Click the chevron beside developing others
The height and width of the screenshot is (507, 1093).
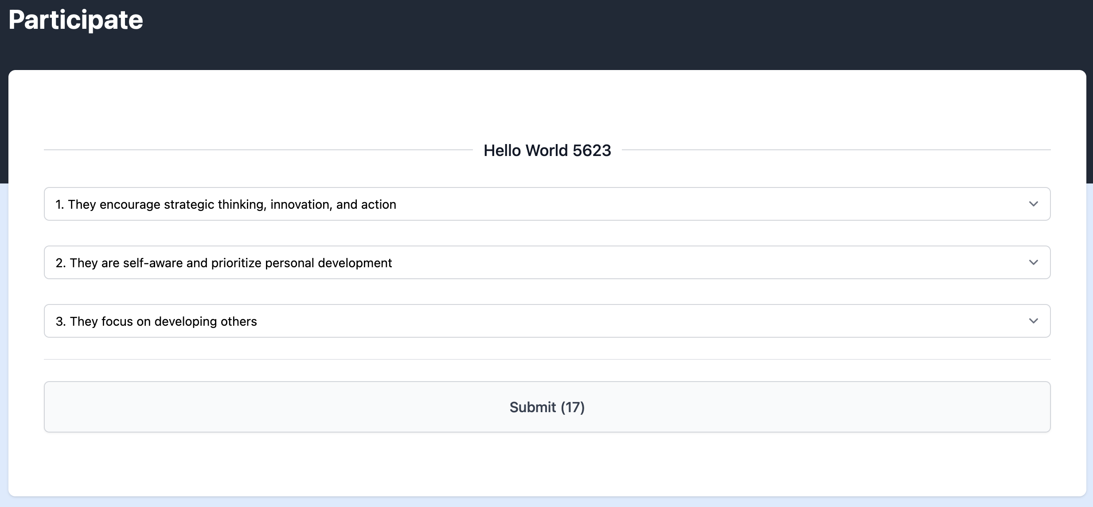[x=1033, y=321]
